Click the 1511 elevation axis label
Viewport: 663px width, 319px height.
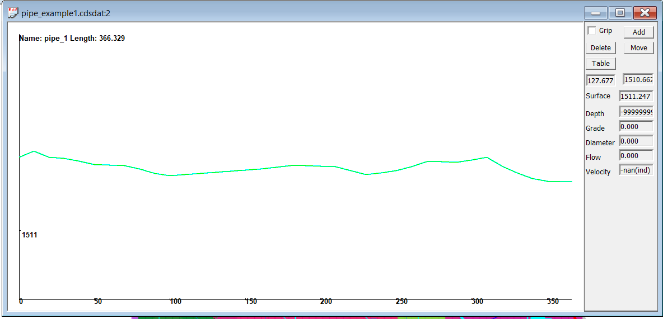coord(30,235)
